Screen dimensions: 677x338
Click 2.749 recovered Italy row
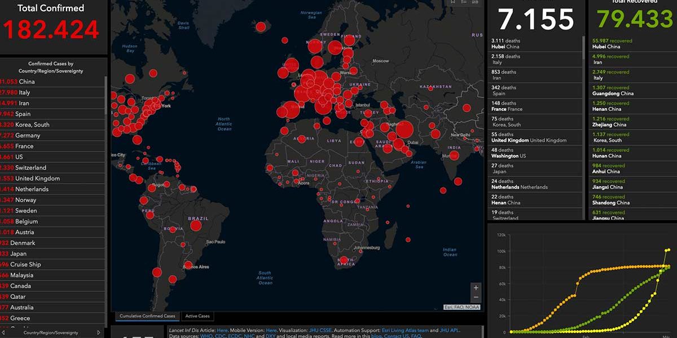click(633, 75)
